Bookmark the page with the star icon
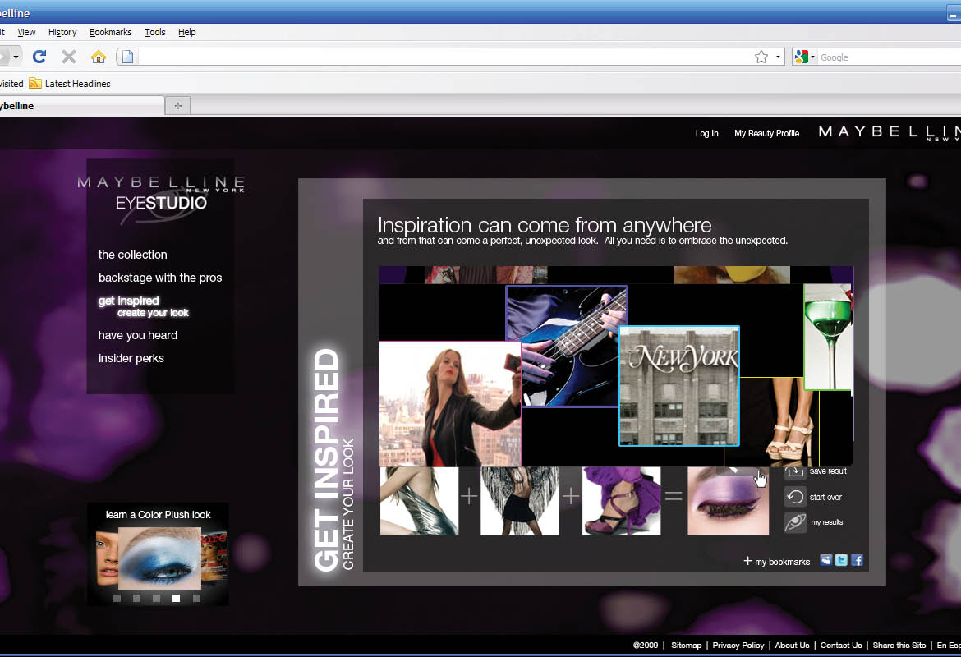The image size is (961, 657). (761, 57)
